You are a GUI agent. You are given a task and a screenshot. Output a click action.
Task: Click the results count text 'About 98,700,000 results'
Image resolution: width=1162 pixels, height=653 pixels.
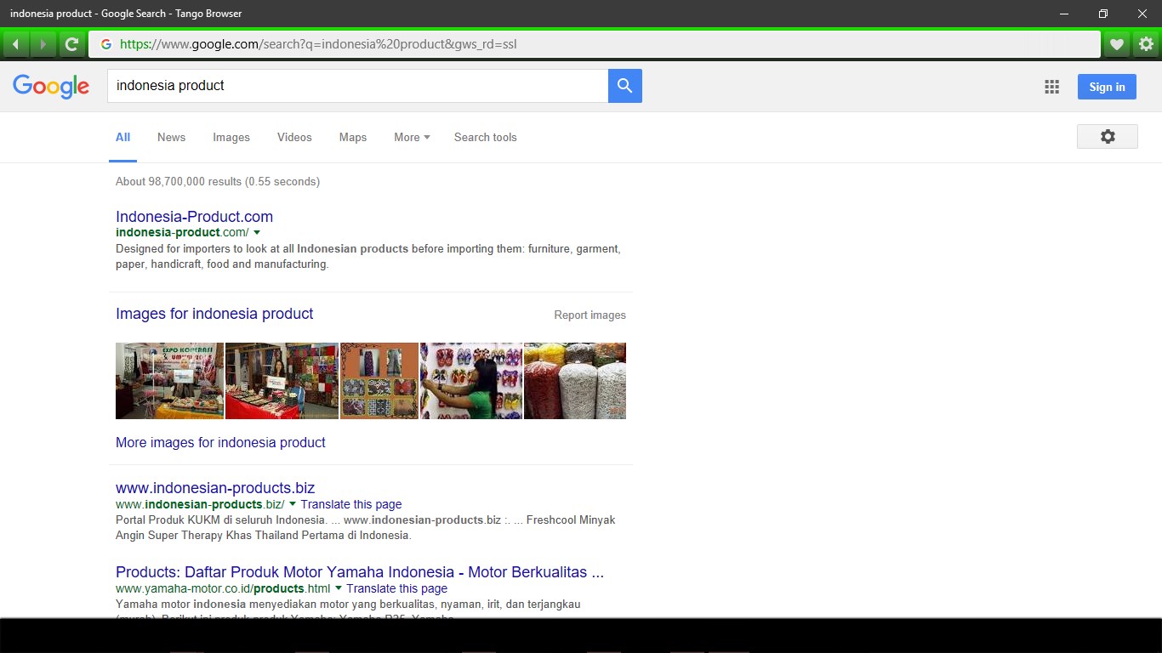point(179,181)
